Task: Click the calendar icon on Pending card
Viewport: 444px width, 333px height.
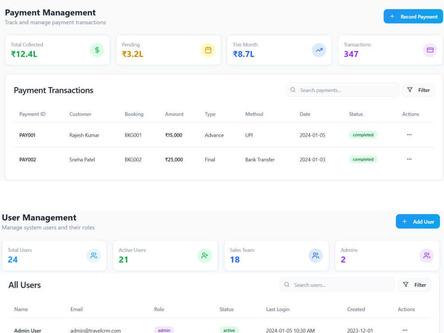Action: (x=208, y=50)
